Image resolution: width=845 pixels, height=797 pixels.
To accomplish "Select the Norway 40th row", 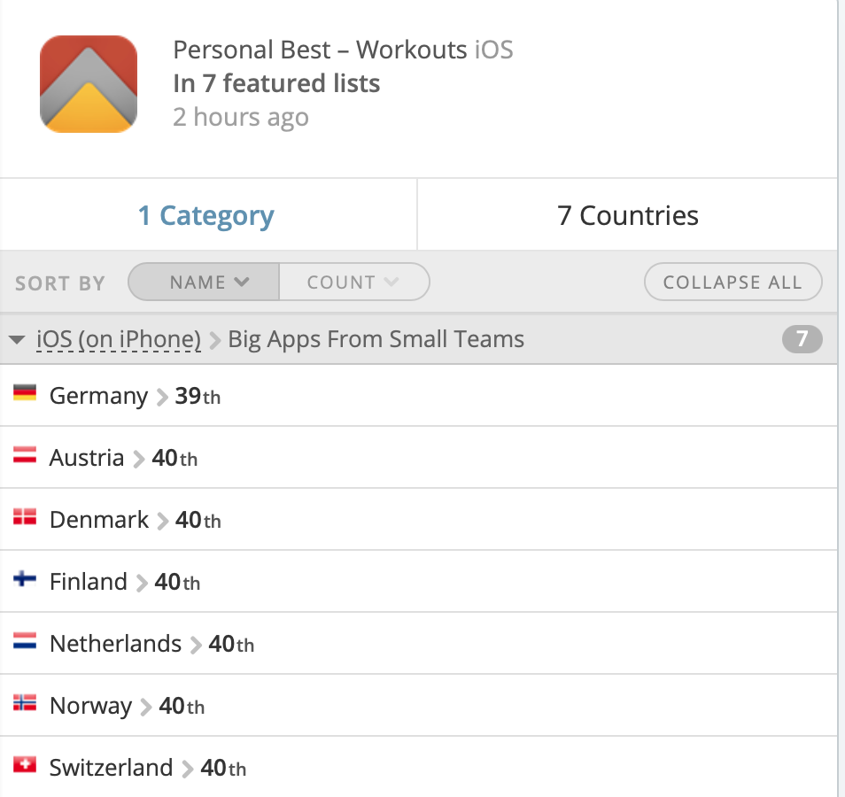I will [418, 706].
